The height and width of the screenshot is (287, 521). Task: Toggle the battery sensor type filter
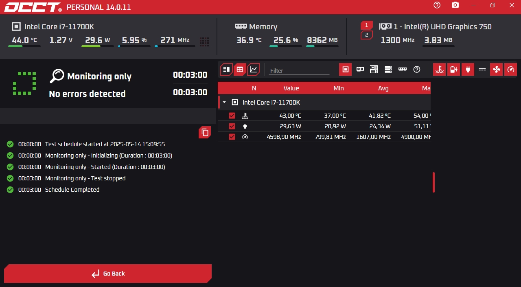point(453,70)
